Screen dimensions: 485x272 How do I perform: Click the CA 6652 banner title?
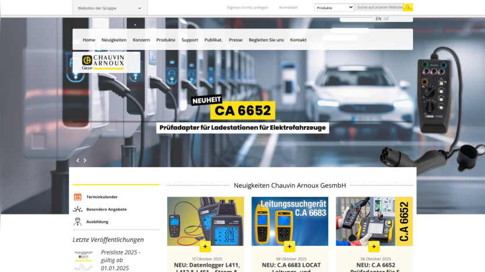click(x=243, y=111)
